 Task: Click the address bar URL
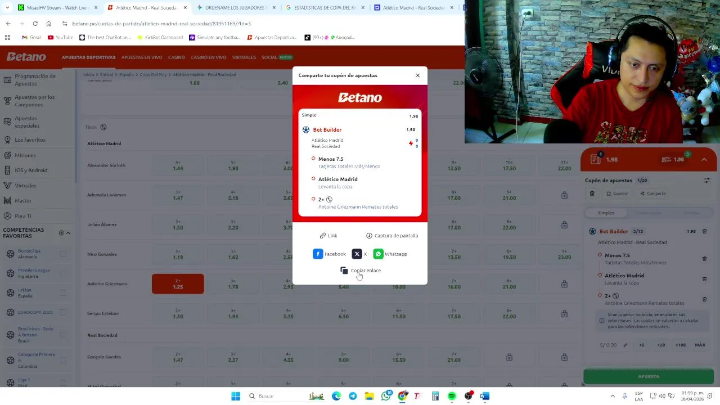tap(161, 24)
